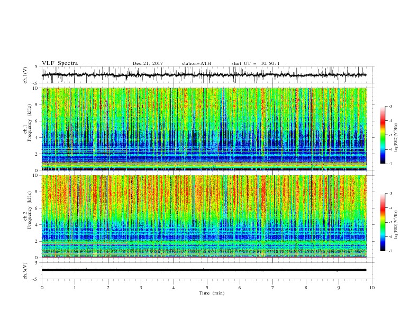Select the ch.1 colorbar "log(PSD)(V²/Hz)" label
This screenshot has width=419, height=323.
396,138
